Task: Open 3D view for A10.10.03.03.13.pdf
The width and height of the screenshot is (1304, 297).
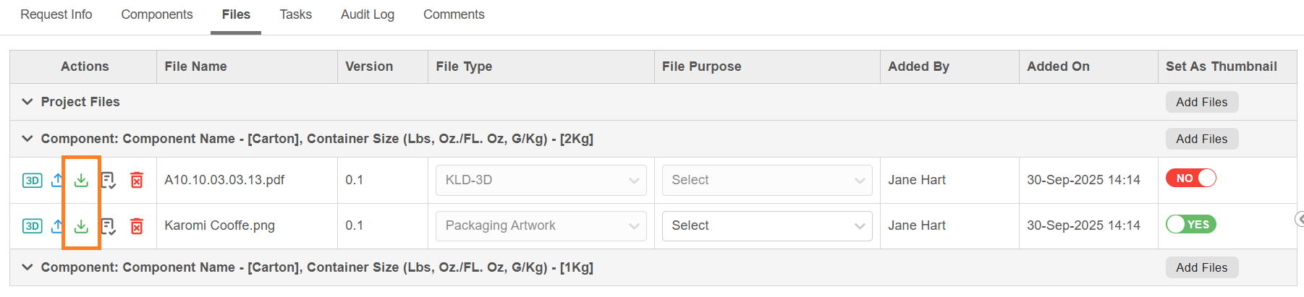Action: point(33,180)
